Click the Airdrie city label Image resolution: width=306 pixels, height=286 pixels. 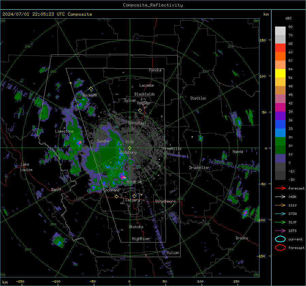pos(134,182)
